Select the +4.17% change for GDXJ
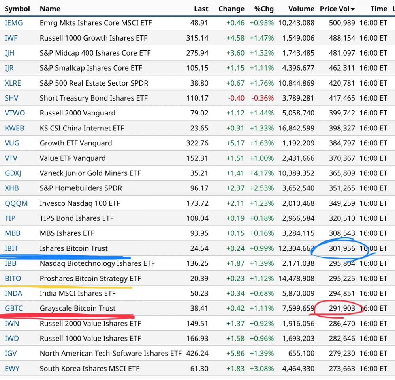 [x=262, y=173]
